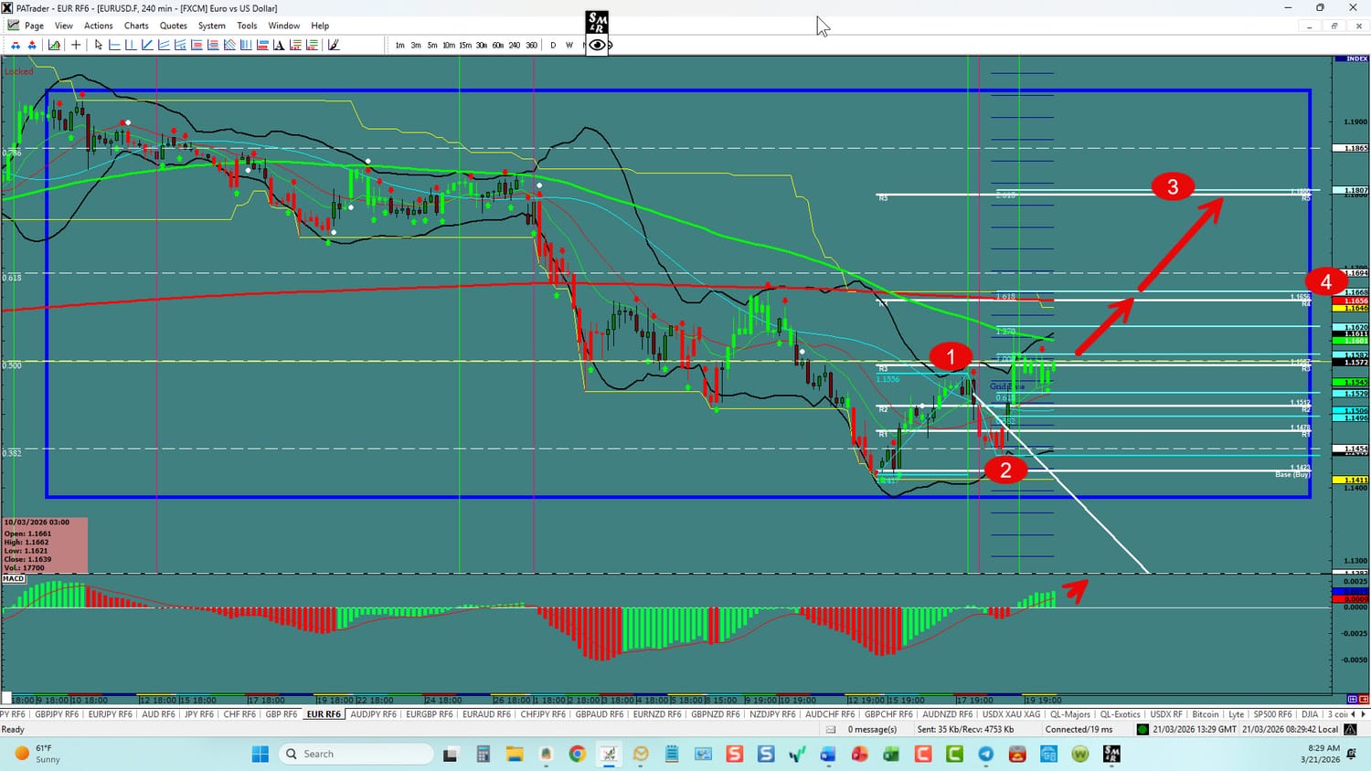Open Telegram from the taskbar
Viewport: 1371px width, 771px height.
[x=985, y=754]
